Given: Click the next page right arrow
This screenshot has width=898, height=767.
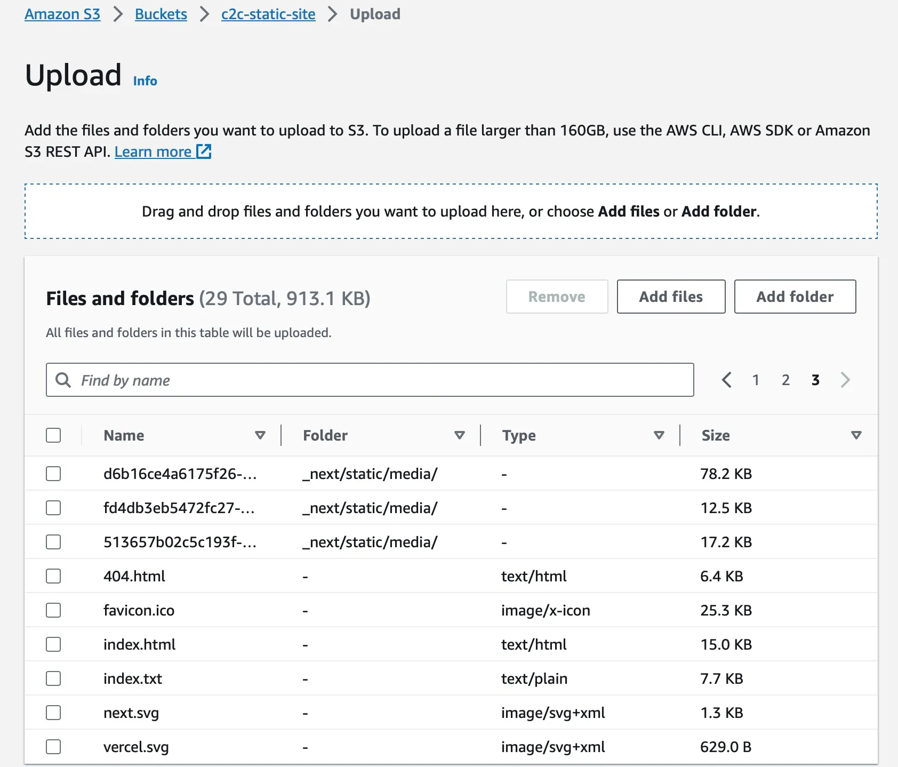Looking at the screenshot, I should tap(845, 380).
